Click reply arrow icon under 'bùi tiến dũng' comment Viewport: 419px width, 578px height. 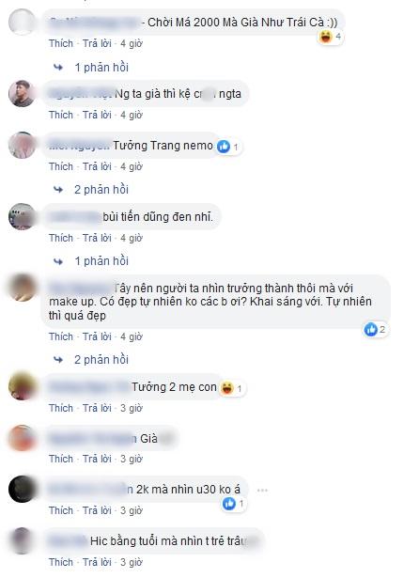pyautogui.click(x=58, y=261)
